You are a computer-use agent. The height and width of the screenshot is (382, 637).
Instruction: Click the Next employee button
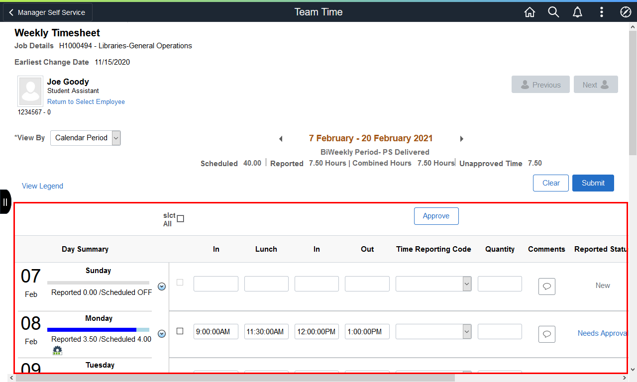tap(596, 85)
